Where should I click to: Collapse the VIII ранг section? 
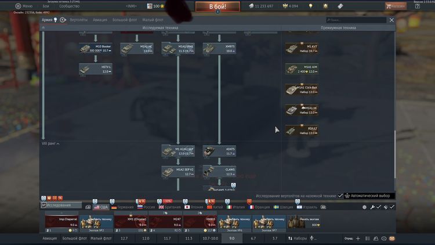pos(50,143)
